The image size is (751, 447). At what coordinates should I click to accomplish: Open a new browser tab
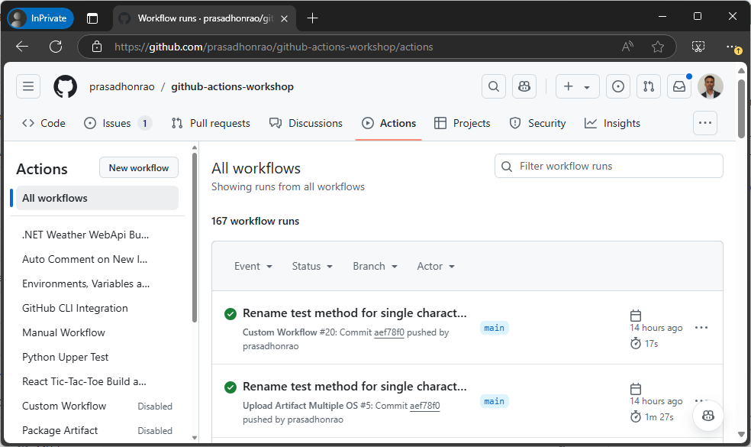coord(312,18)
